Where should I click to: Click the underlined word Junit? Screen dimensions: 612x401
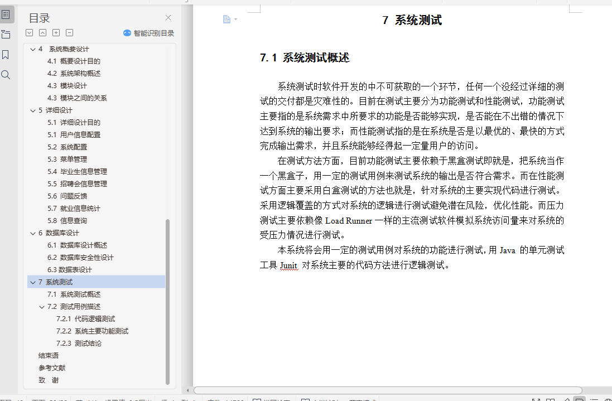pos(288,265)
